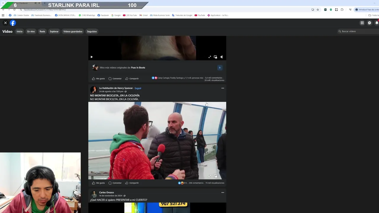Open Chrome apps grid in bookmarks bar
The height and width of the screenshot is (213, 379).
pos(3,15)
